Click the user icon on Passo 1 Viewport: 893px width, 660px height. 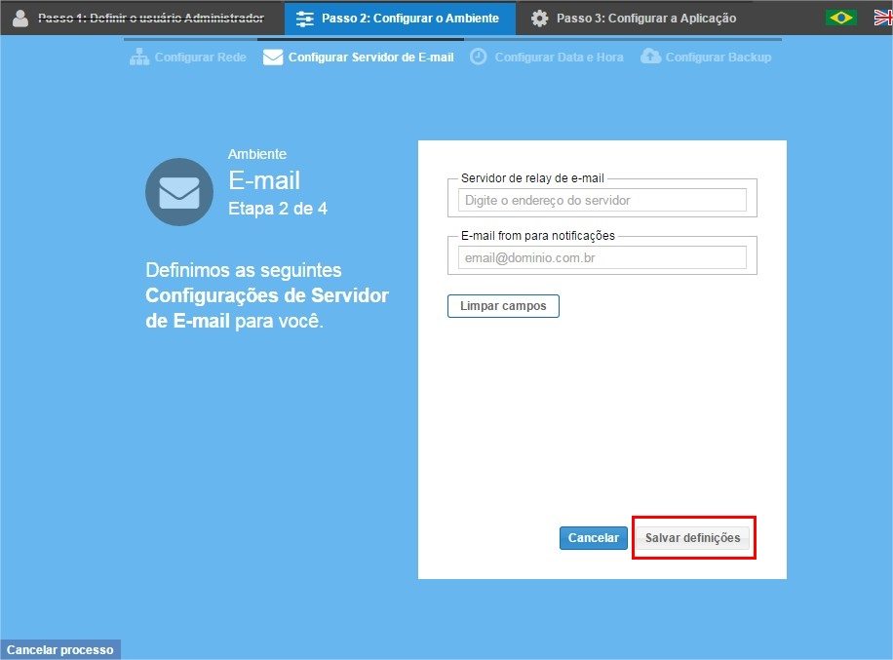(x=20, y=18)
